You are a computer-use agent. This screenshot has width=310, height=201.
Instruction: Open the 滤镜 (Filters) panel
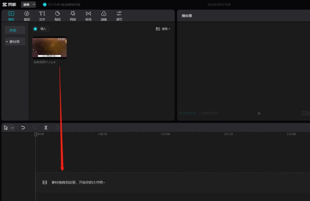[x=104, y=16]
